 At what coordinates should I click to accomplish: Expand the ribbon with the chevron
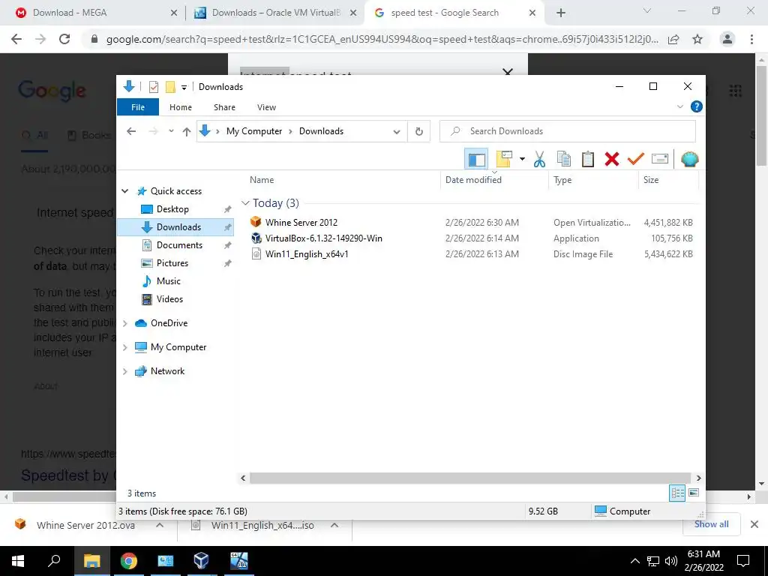[x=679, y=106]
